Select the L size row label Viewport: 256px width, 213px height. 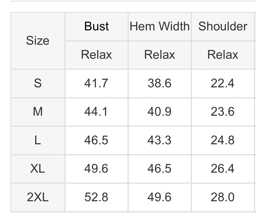click(x=38, y=140)
